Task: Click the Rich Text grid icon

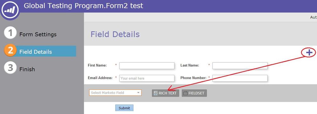Action: pos(156,93)
